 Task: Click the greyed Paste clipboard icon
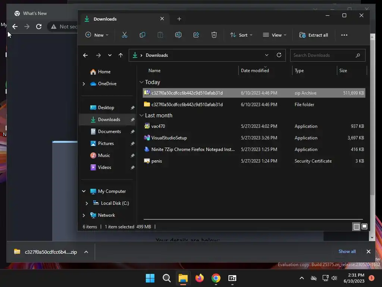160,35
